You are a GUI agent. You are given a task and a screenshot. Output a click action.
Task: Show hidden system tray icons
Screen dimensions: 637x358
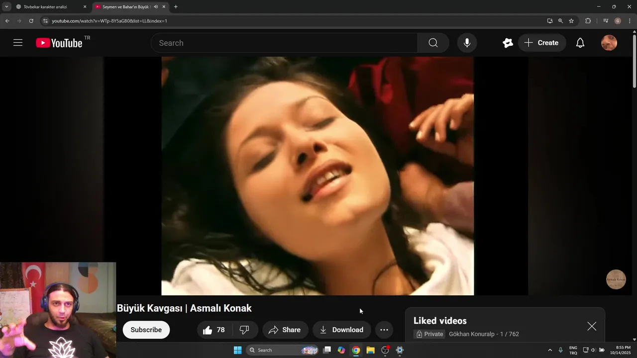click(550, 350)
